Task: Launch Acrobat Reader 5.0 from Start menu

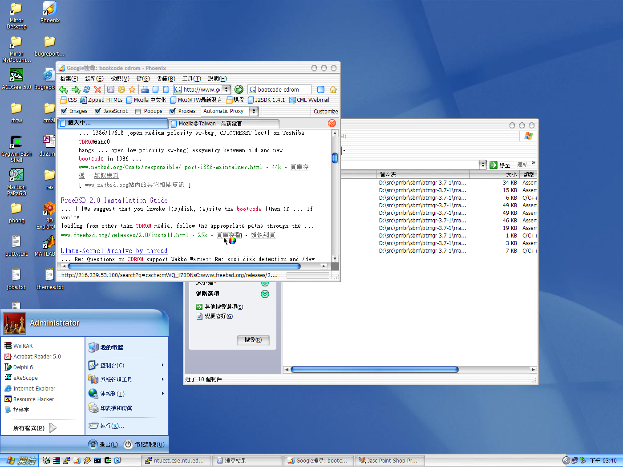Action: (32, 356)
